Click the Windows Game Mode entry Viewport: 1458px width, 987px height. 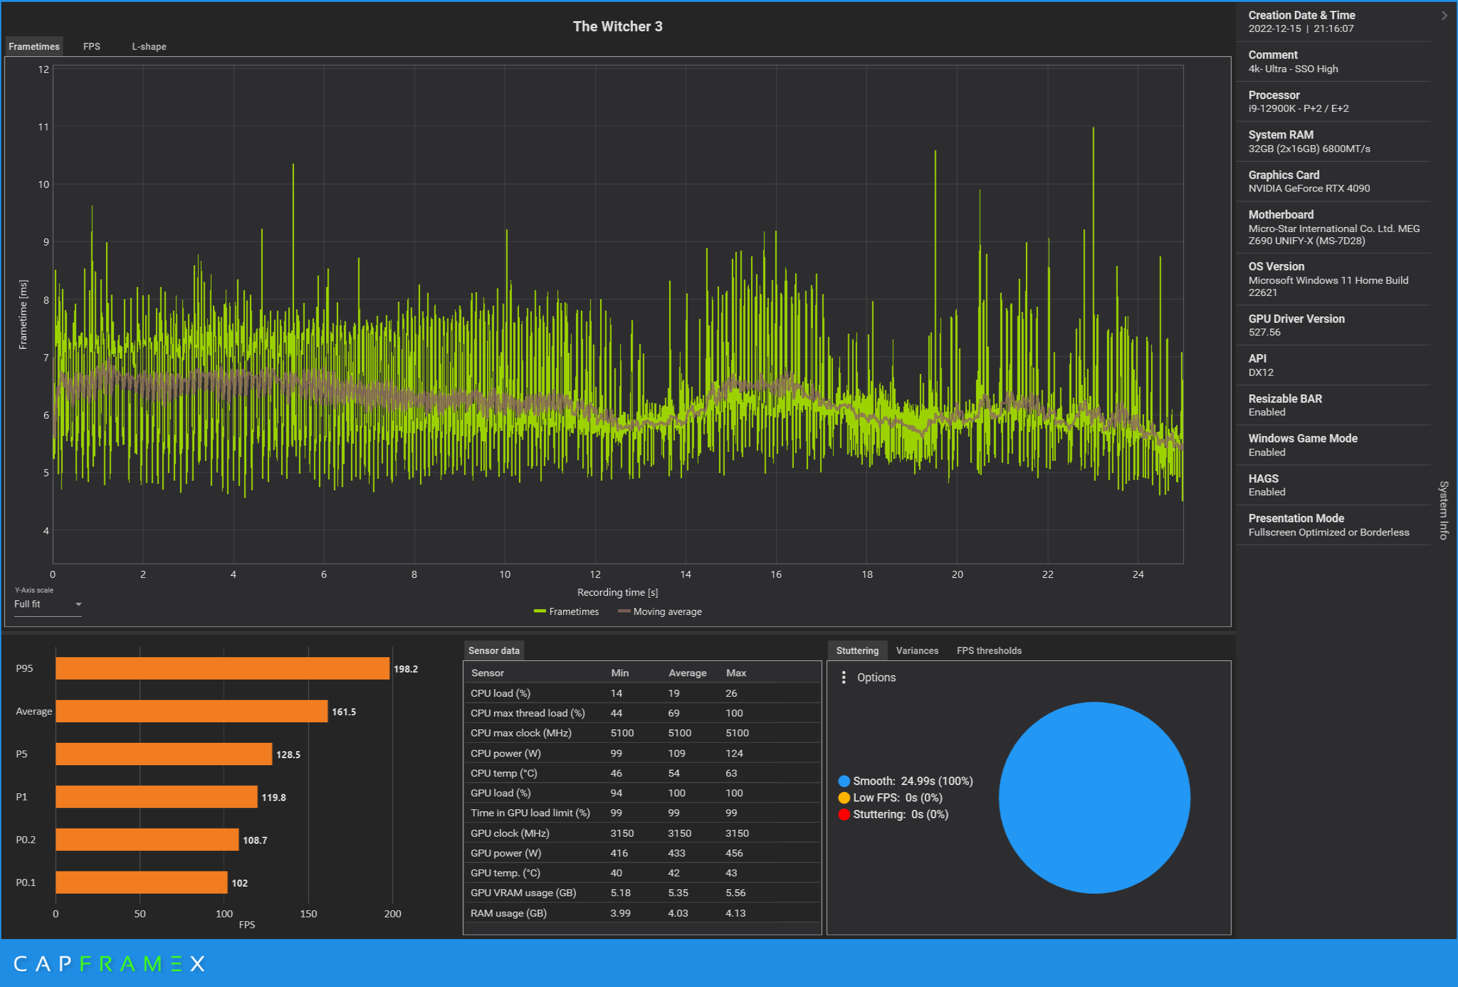(1333, 446)
